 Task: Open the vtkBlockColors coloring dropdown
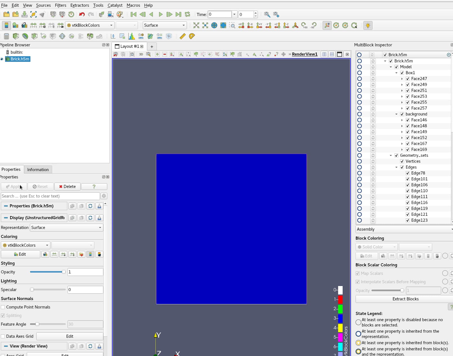[26, 245]
